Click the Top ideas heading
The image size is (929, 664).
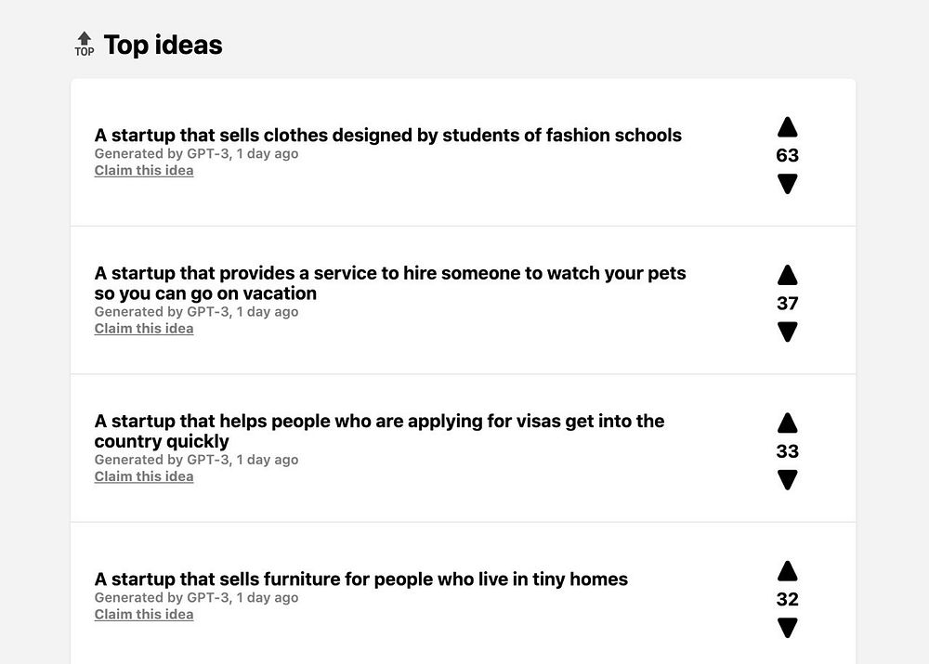click(164, 45)
